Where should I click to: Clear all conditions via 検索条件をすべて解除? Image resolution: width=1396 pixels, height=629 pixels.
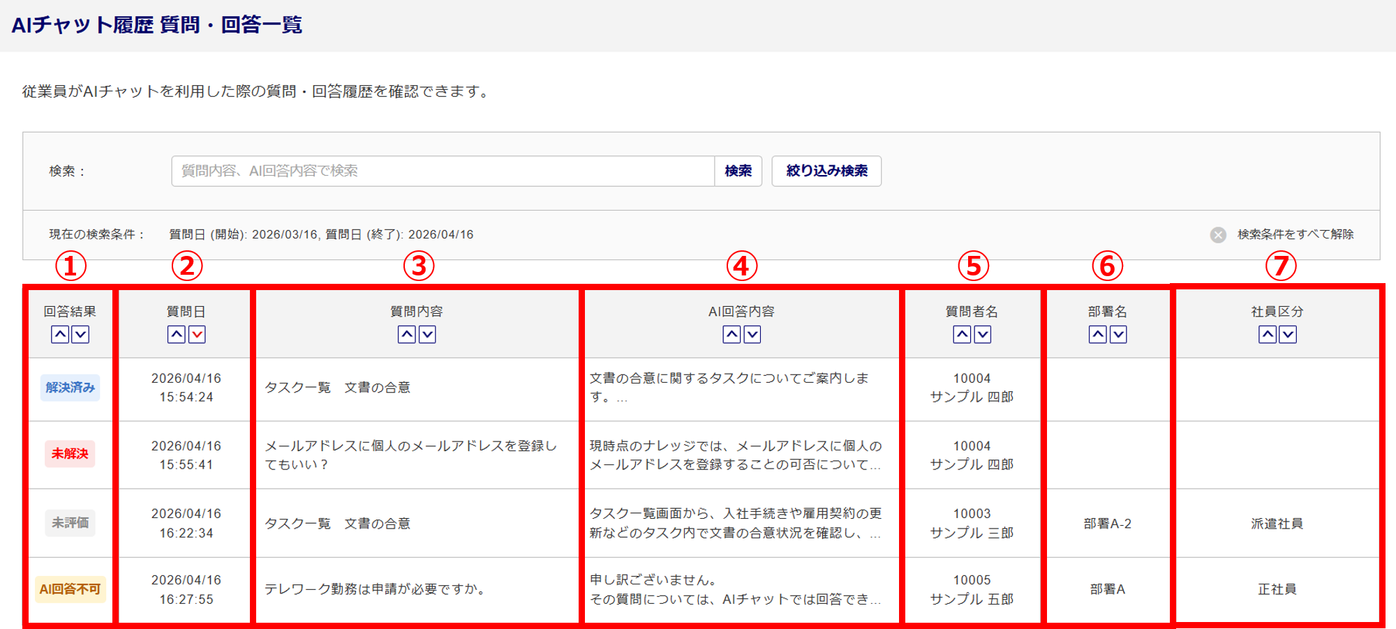click(x=1295, y=234)
